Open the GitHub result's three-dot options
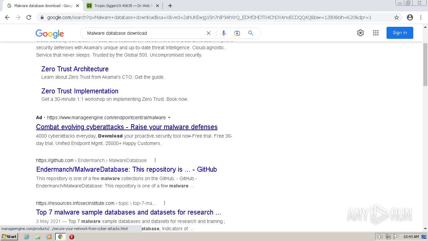428x241 pixels. 155,160
